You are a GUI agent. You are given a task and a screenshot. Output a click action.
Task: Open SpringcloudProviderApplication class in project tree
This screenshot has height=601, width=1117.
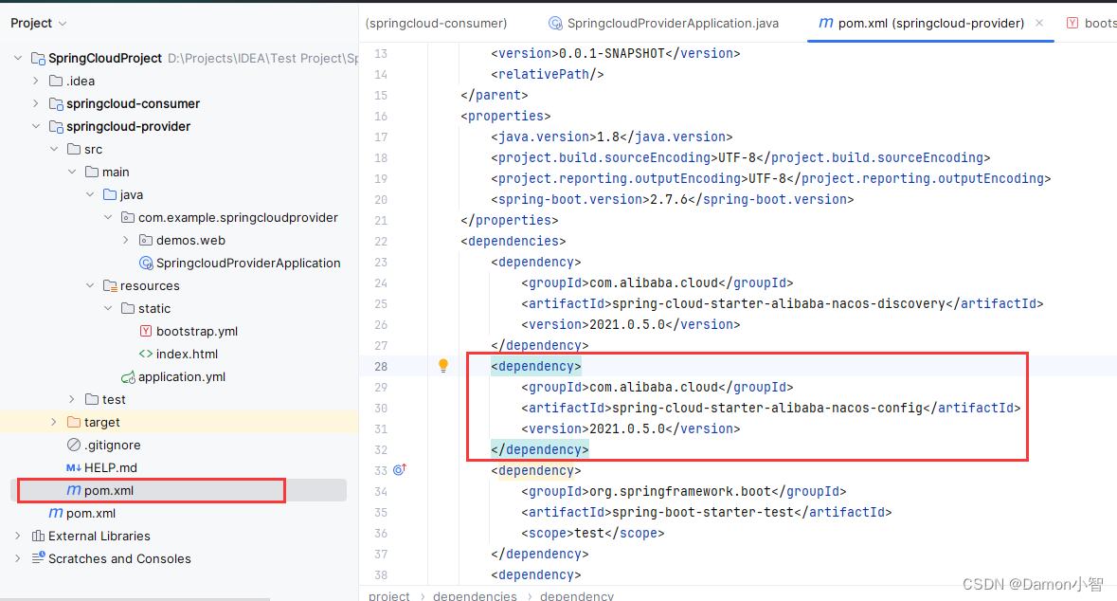click(x=247, y=263)
